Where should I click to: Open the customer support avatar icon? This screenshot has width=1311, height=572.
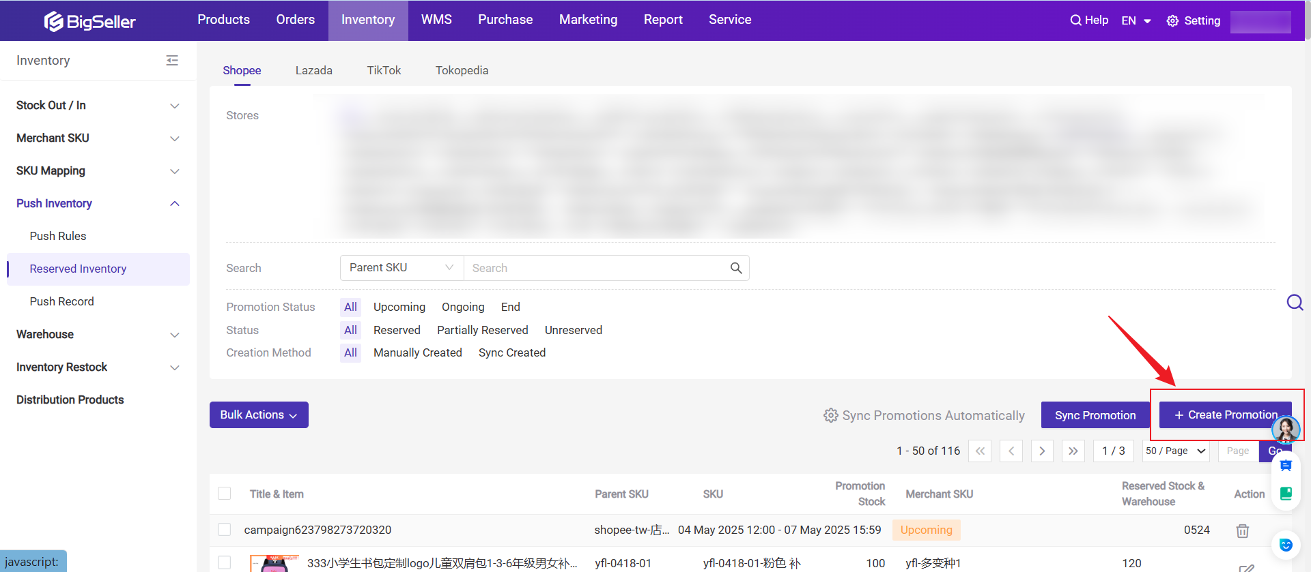(1286, 430)
